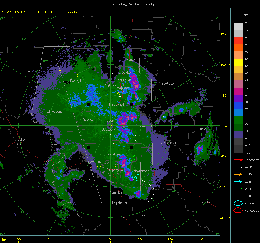This screenshot has width=260, height=243.
Task: Select the Innisfail label
Action: pyautogui.click(x=116, y=105)
